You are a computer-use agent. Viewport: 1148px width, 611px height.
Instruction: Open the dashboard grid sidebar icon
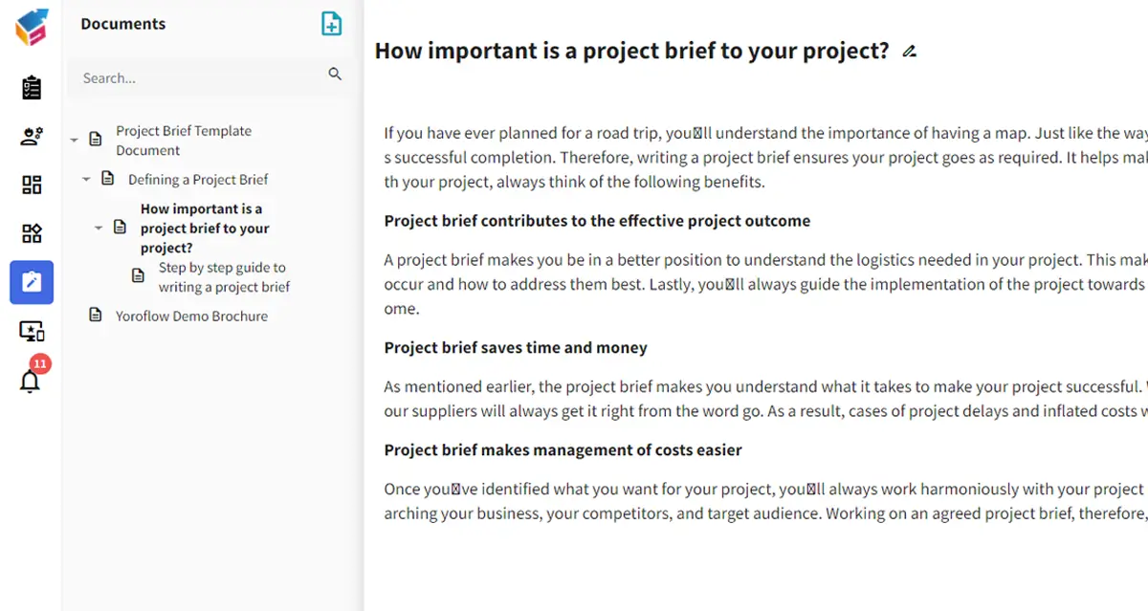click(x=32, y=185)
